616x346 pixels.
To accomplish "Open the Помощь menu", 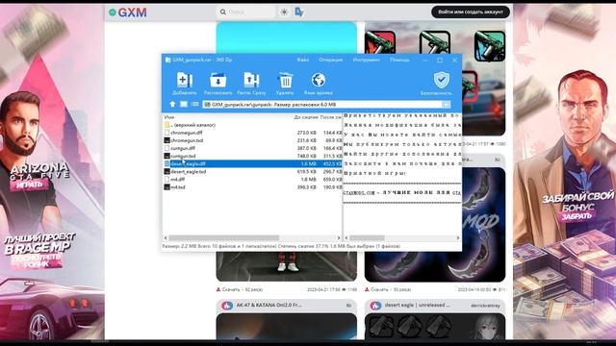I will pyautogui.click(x=399, y=60).
